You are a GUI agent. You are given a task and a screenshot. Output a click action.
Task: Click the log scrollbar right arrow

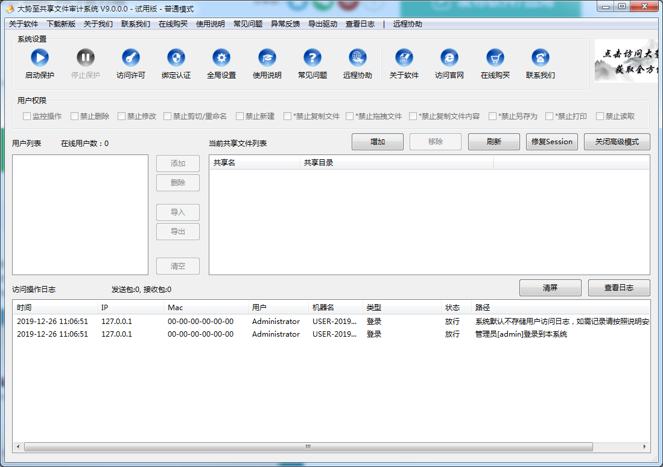point(644,446)
